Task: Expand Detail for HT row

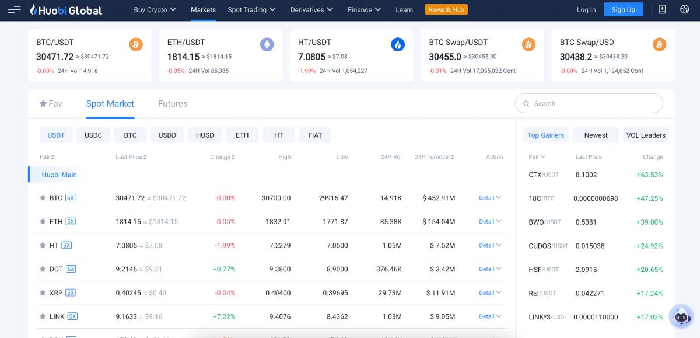Action: click(490, 245)
